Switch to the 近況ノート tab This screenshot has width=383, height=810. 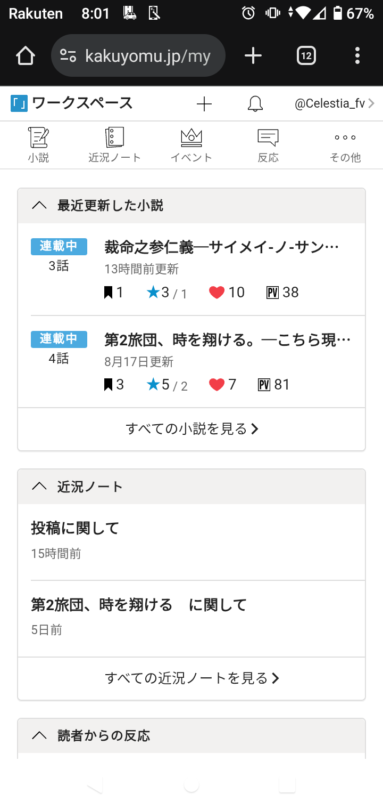click(114, 145)
